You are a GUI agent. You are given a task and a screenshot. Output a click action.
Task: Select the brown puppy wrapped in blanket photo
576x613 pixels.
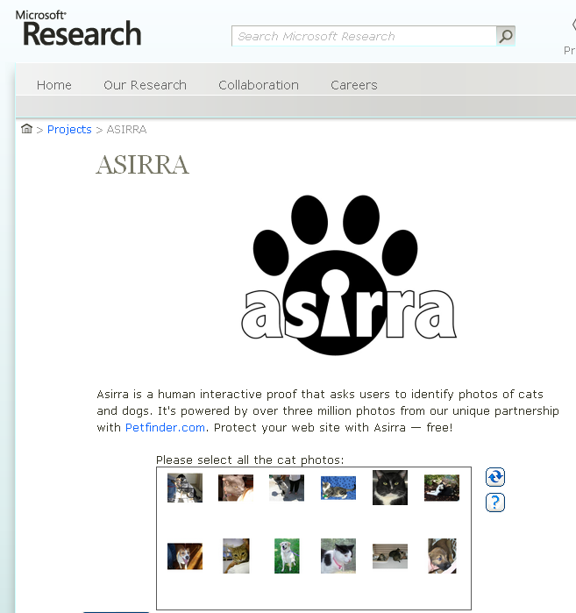click(442, 556)
